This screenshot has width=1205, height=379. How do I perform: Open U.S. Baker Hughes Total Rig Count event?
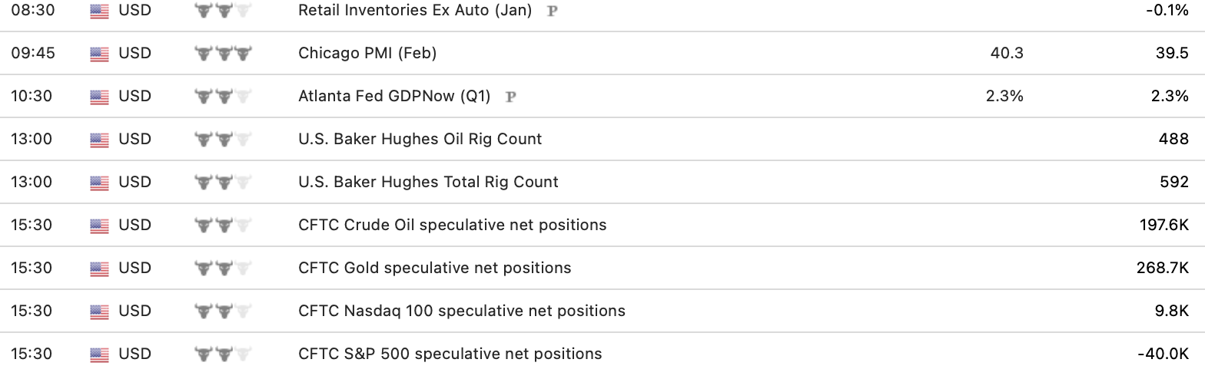click(x=428, y=182)
